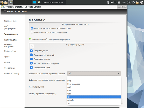This screenshot has height=108, width=144.
Task: Click the Calculate Console launcher in panel
Action: coord(11,2)
